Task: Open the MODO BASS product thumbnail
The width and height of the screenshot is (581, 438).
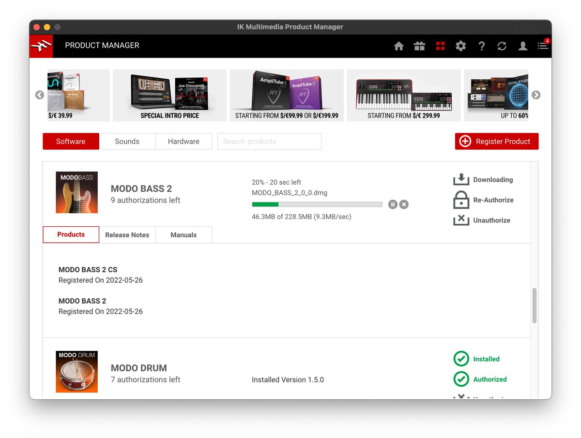Action: tap(76, 192)
